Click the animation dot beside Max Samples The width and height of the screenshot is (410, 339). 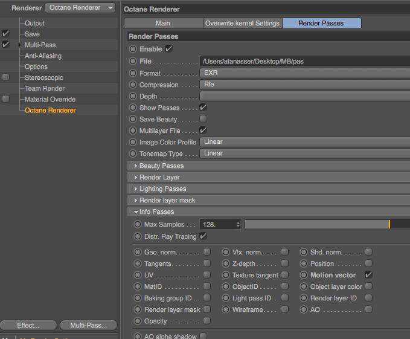tap(138, 224)
